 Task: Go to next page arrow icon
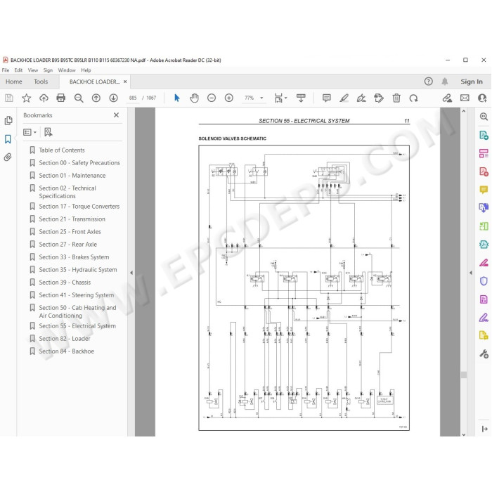[113, 98]
